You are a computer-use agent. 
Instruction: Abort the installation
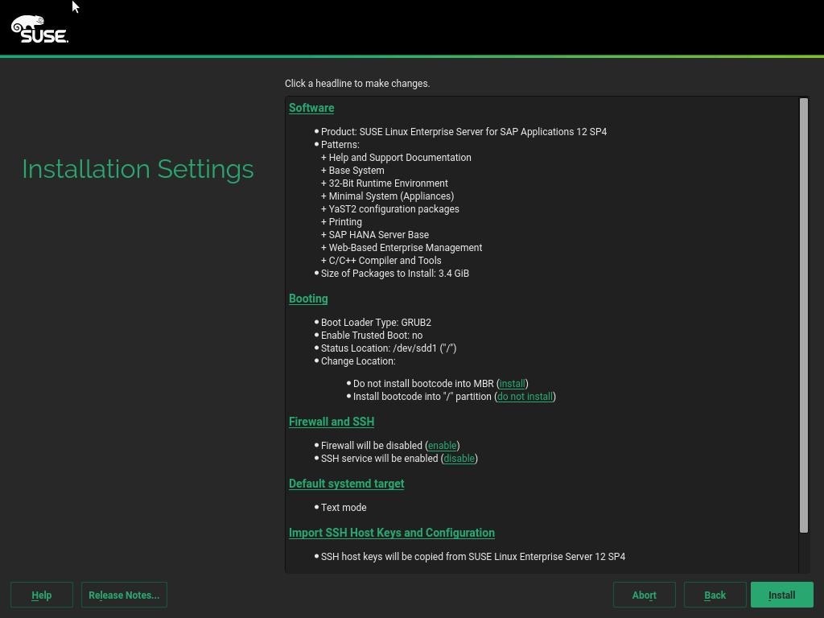645,595
